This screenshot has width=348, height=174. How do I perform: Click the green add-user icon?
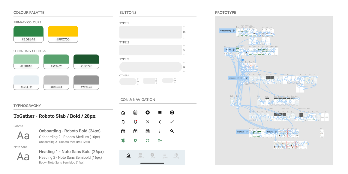point(160,140)
